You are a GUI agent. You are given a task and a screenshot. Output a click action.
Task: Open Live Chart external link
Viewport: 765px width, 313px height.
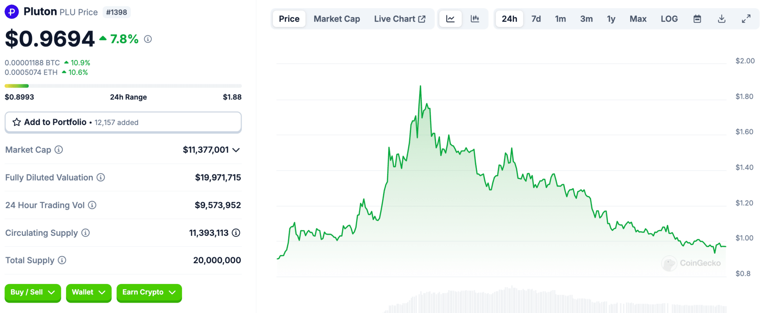(x=400, y=19)
